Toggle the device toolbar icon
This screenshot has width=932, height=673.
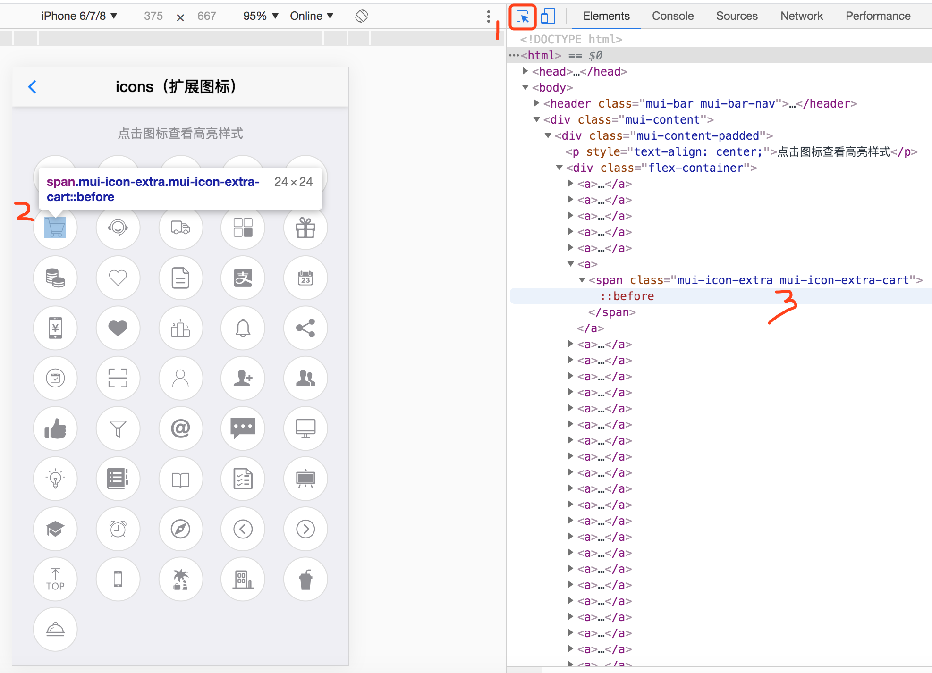548,17
